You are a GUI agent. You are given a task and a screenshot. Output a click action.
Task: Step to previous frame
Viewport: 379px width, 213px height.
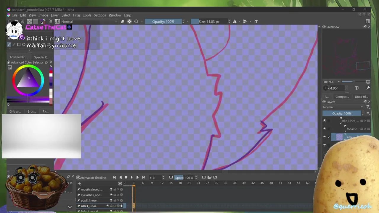tap(121, 177)
